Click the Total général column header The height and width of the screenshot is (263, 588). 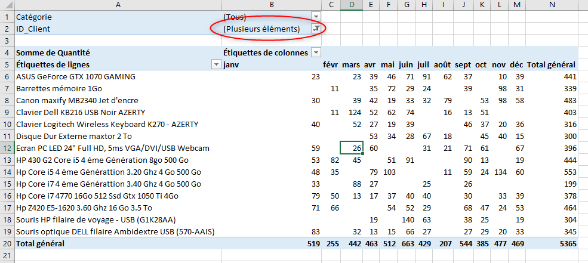pos(551,65)
